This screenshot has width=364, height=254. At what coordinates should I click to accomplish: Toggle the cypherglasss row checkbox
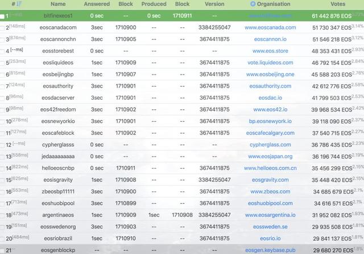click(2, 145)
